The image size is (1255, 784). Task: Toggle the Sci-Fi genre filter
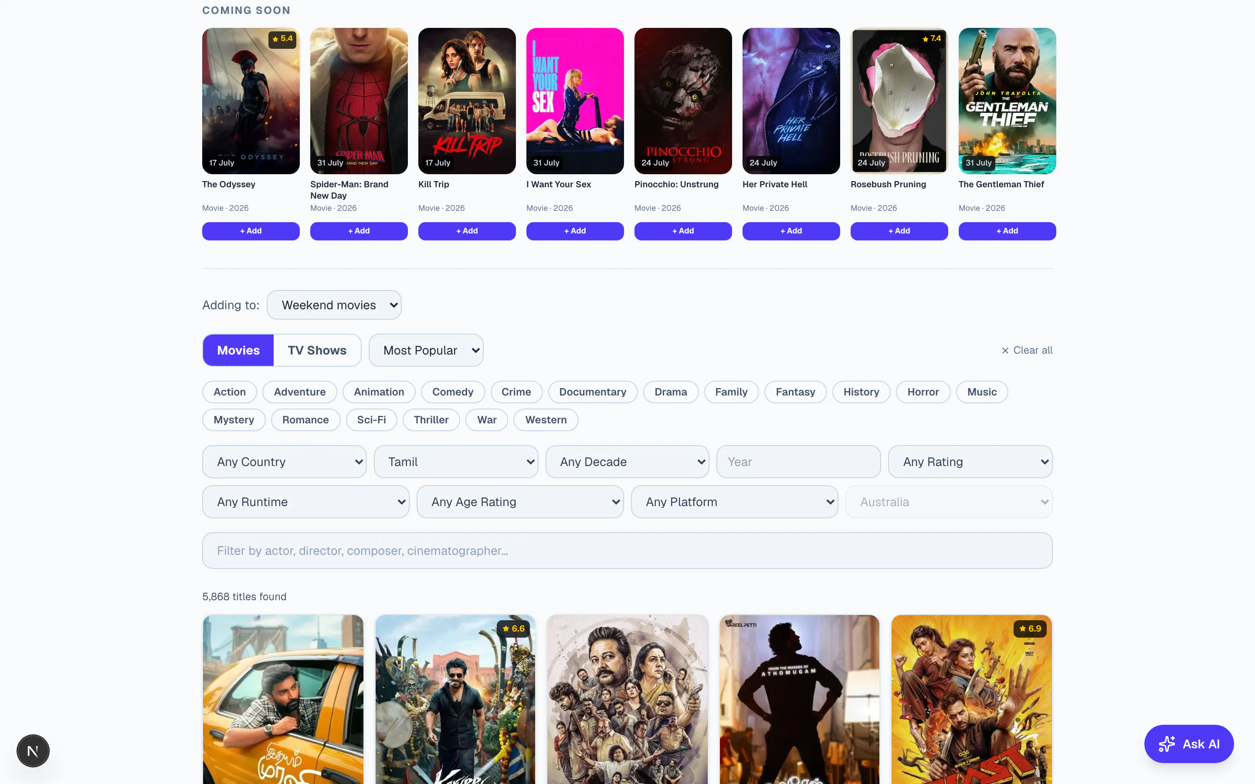(x=371, y=420)
